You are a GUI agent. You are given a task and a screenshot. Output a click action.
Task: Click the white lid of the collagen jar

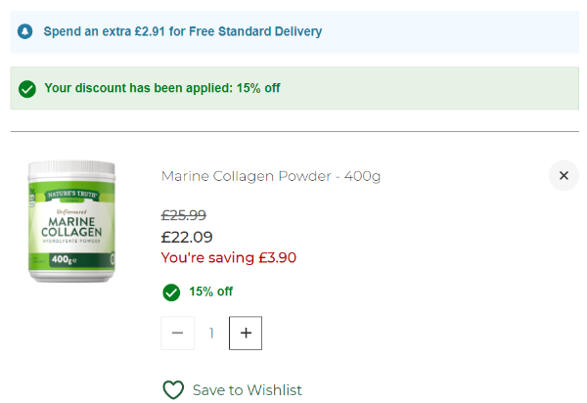[x=71, y=173]
